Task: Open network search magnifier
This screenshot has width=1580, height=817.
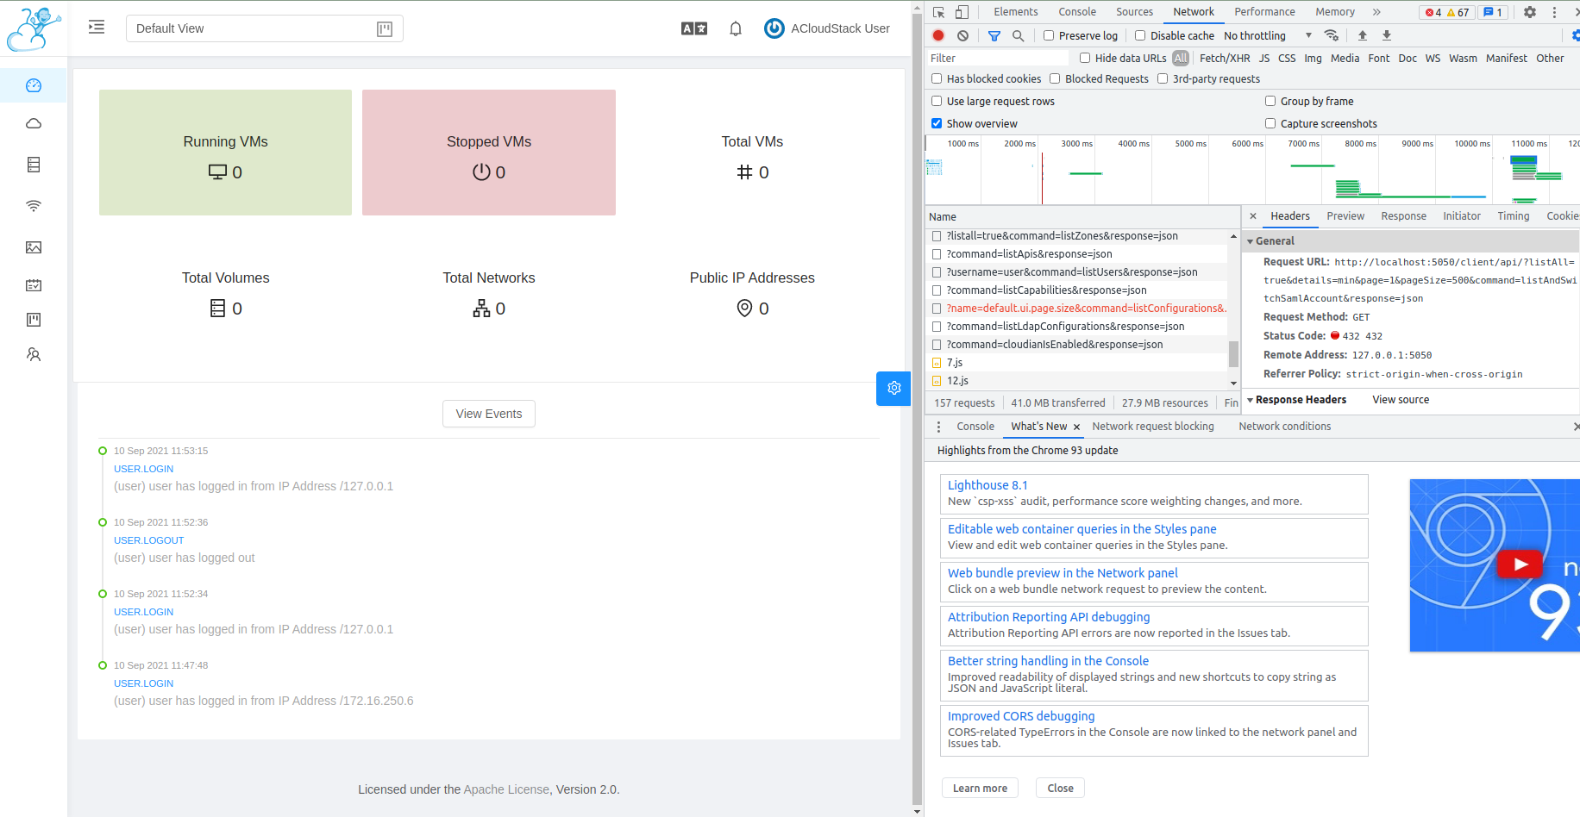Action: tap(1019, 35)
